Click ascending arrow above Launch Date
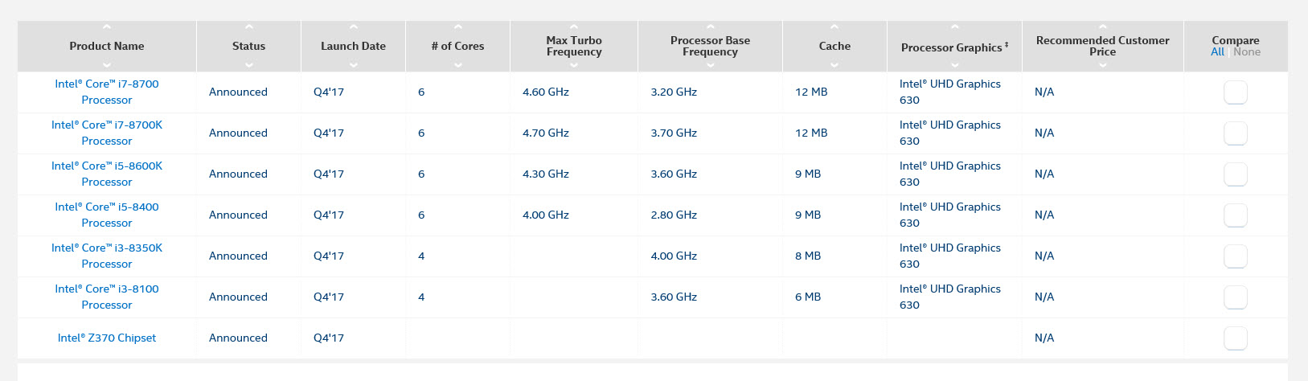Image resolution: width=1308 pixels, height=381 pixels. point(353,28)
